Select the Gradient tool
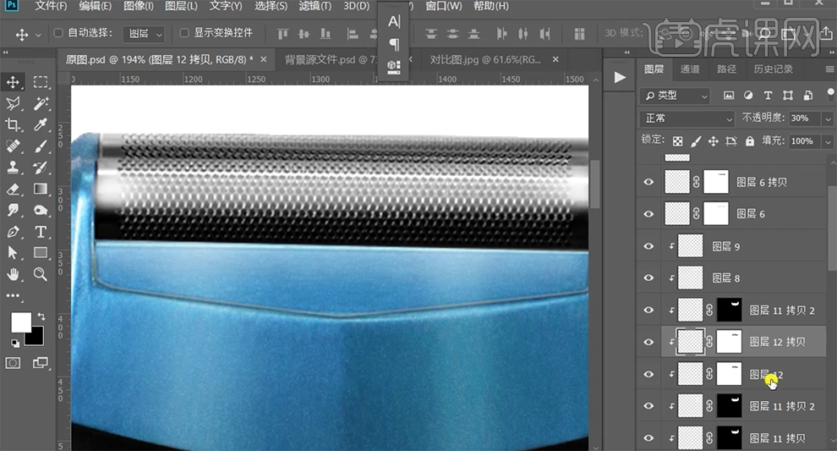This screenshot has width=837, height=451. (x=41, y=189)
